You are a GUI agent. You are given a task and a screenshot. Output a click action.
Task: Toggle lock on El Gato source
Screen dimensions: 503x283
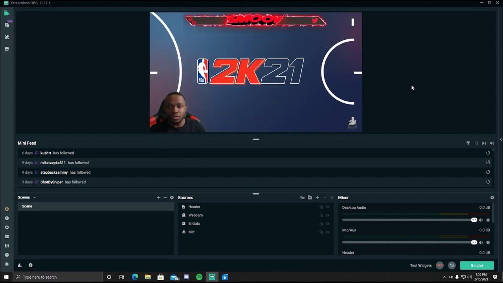point(321,224)
